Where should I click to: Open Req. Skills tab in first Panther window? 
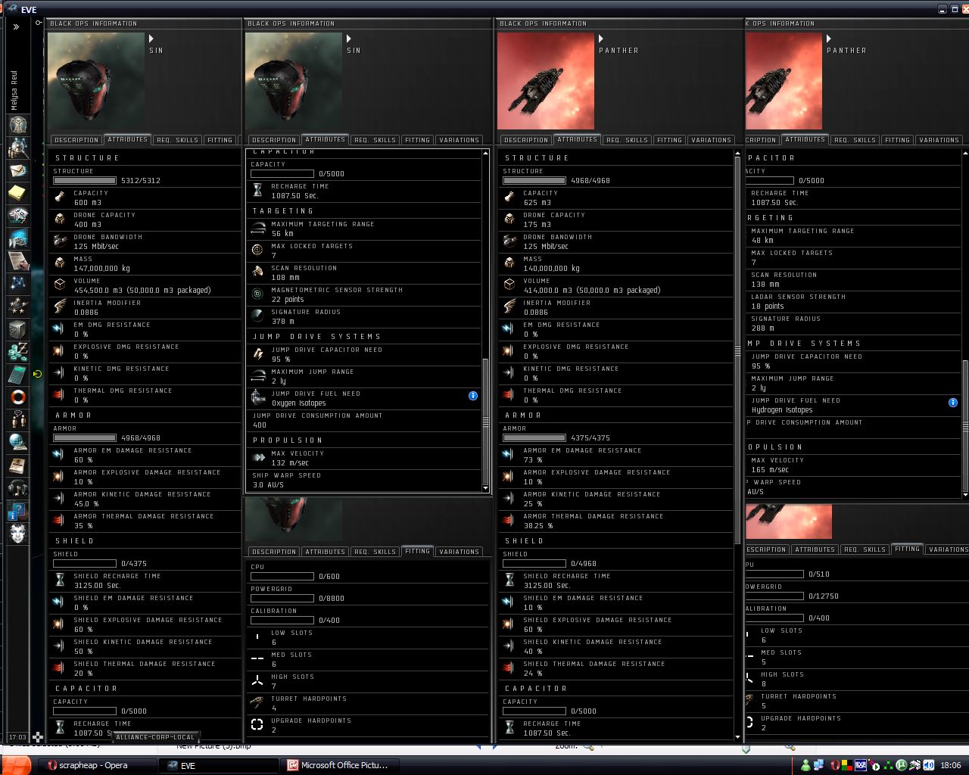pyautogui.click(x=627, y=140)
